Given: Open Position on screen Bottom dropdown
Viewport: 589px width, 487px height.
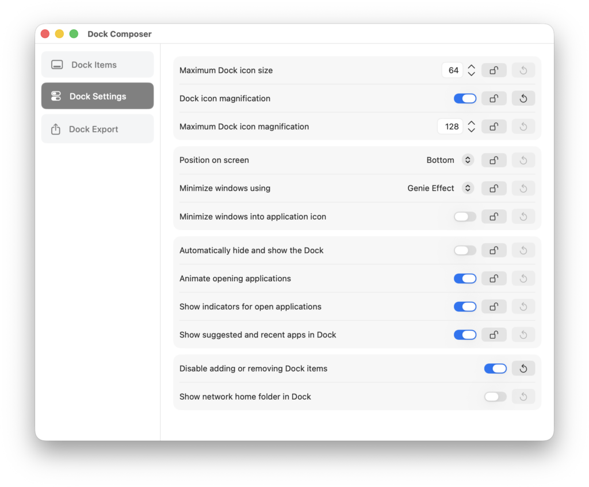Looking at the screenshot, I should click(450, 160).
